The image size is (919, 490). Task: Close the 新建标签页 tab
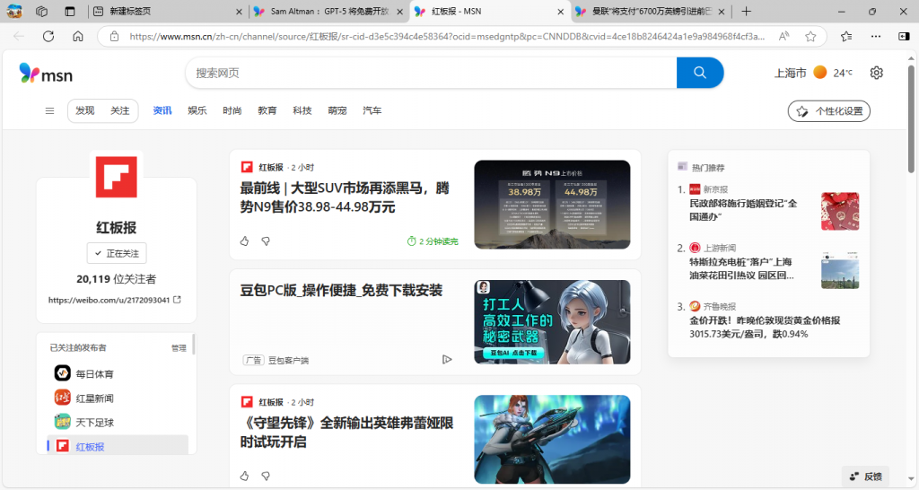tap(239, 11)
